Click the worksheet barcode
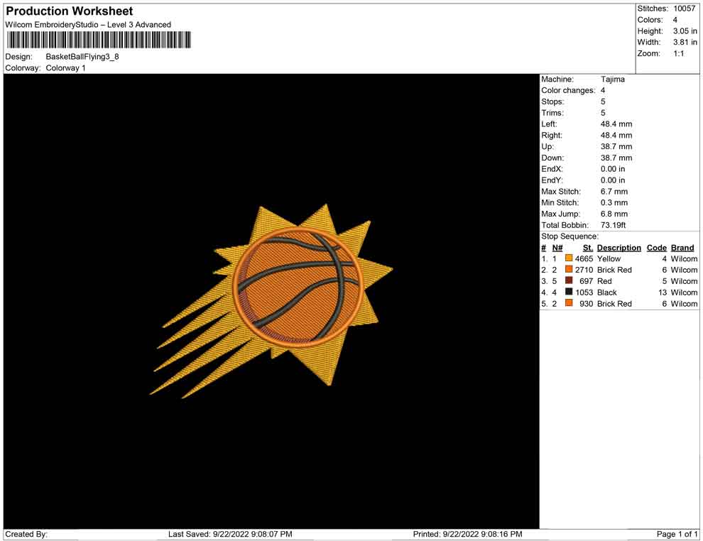 pyautogui.click(x=99, y=40)
